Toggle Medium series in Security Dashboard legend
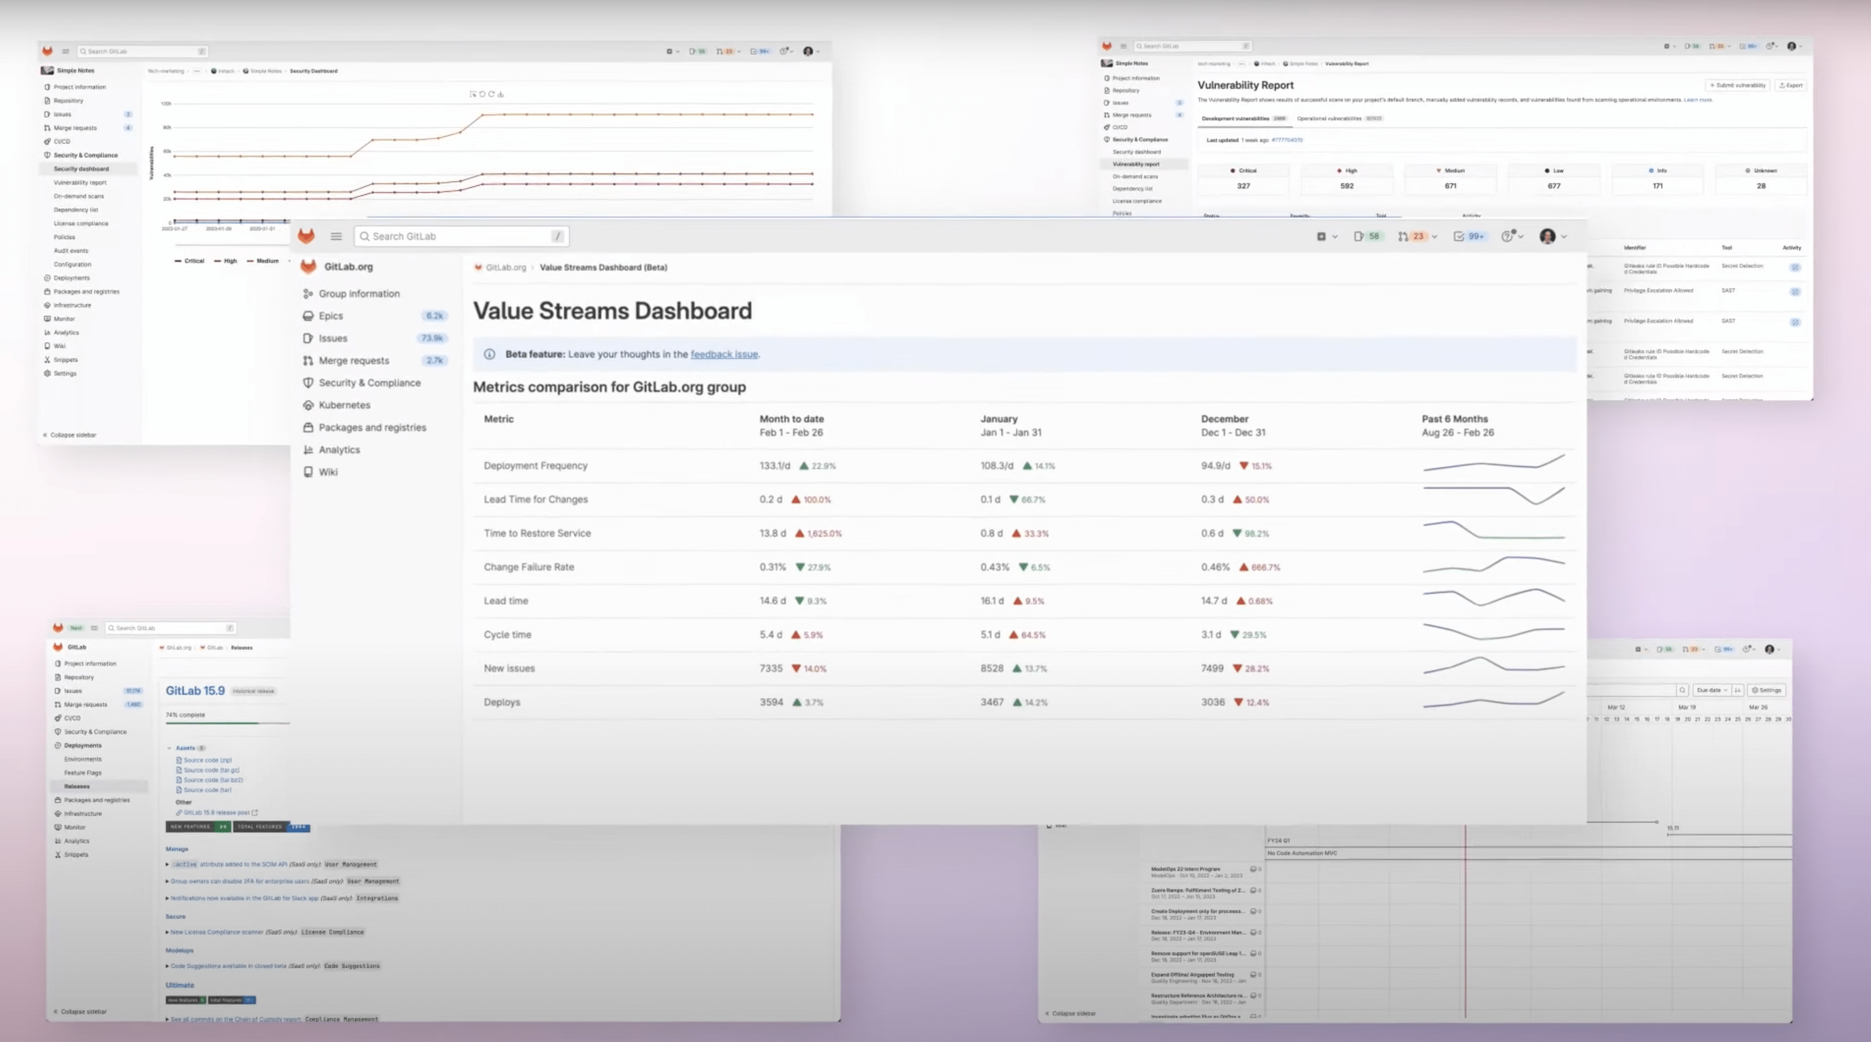Image resolution: width=1871 pixels, height=1042 pixels. [263, 260]
